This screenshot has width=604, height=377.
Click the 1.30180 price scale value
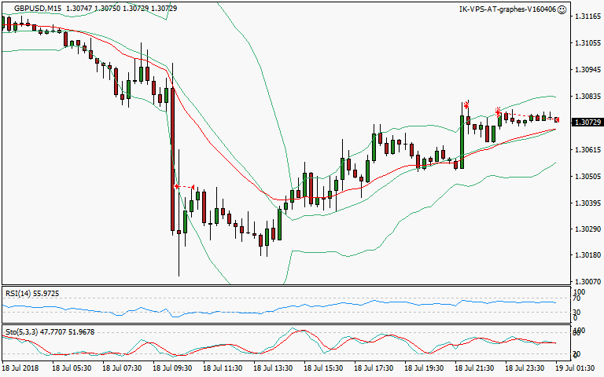(587, 255)
